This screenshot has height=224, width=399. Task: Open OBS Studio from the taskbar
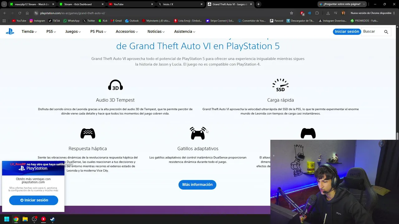[x=34, y=219]
